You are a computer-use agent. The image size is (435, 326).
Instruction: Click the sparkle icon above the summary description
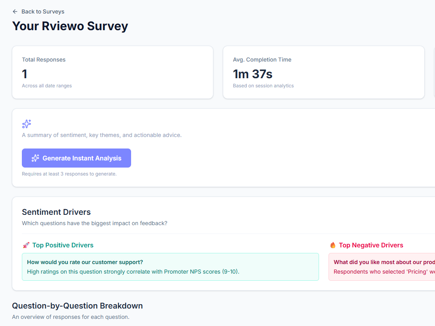coord(27,124)
